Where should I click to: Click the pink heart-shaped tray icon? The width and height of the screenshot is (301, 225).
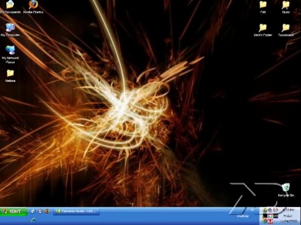[x=276, y=210]
